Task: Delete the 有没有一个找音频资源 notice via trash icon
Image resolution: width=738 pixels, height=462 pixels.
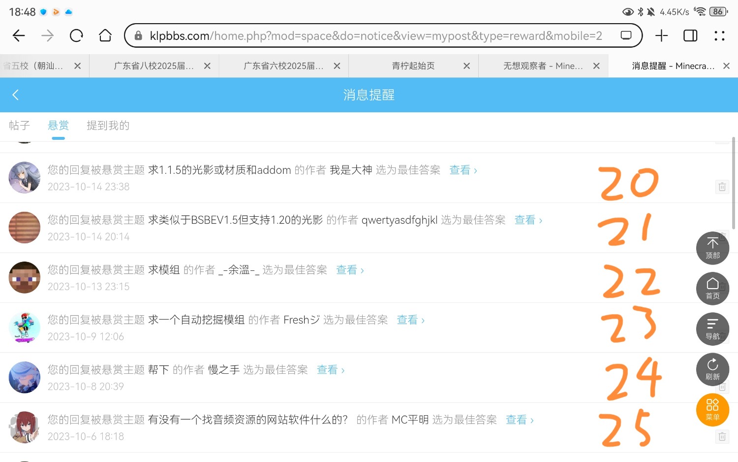Action: pyautogui.click(x=722, y=436)
